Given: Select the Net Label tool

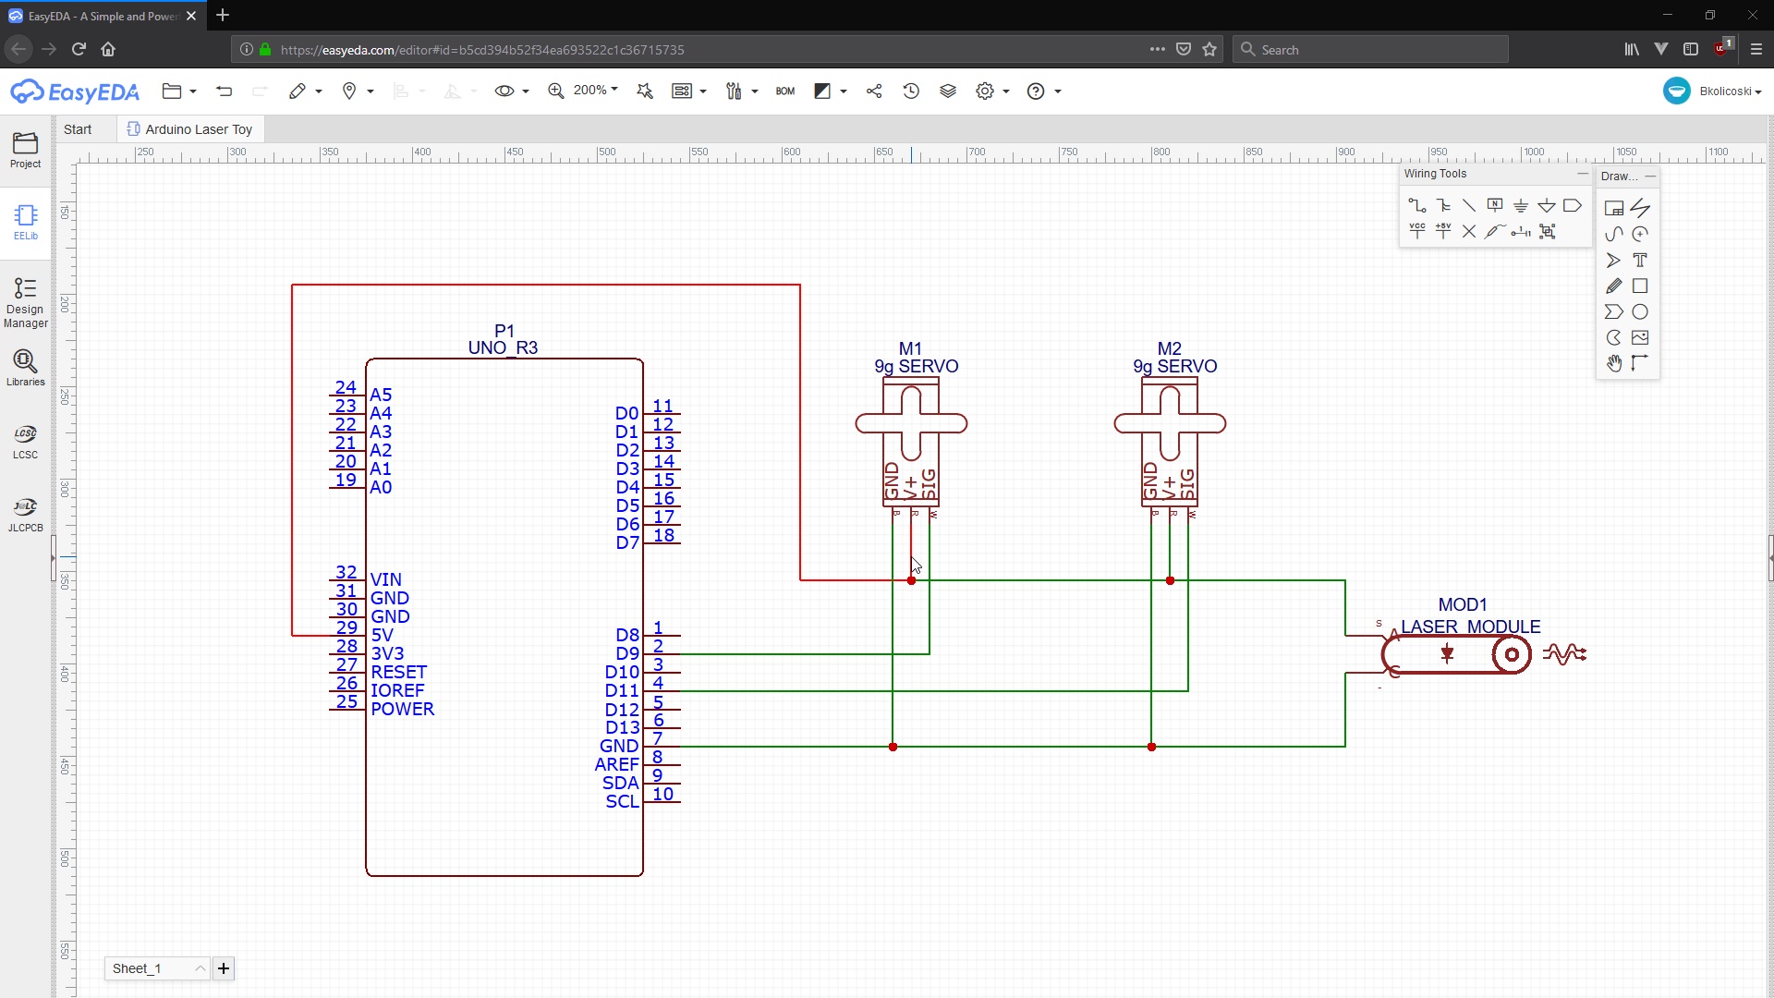Looking at the screenshot, I should 1495,205.
